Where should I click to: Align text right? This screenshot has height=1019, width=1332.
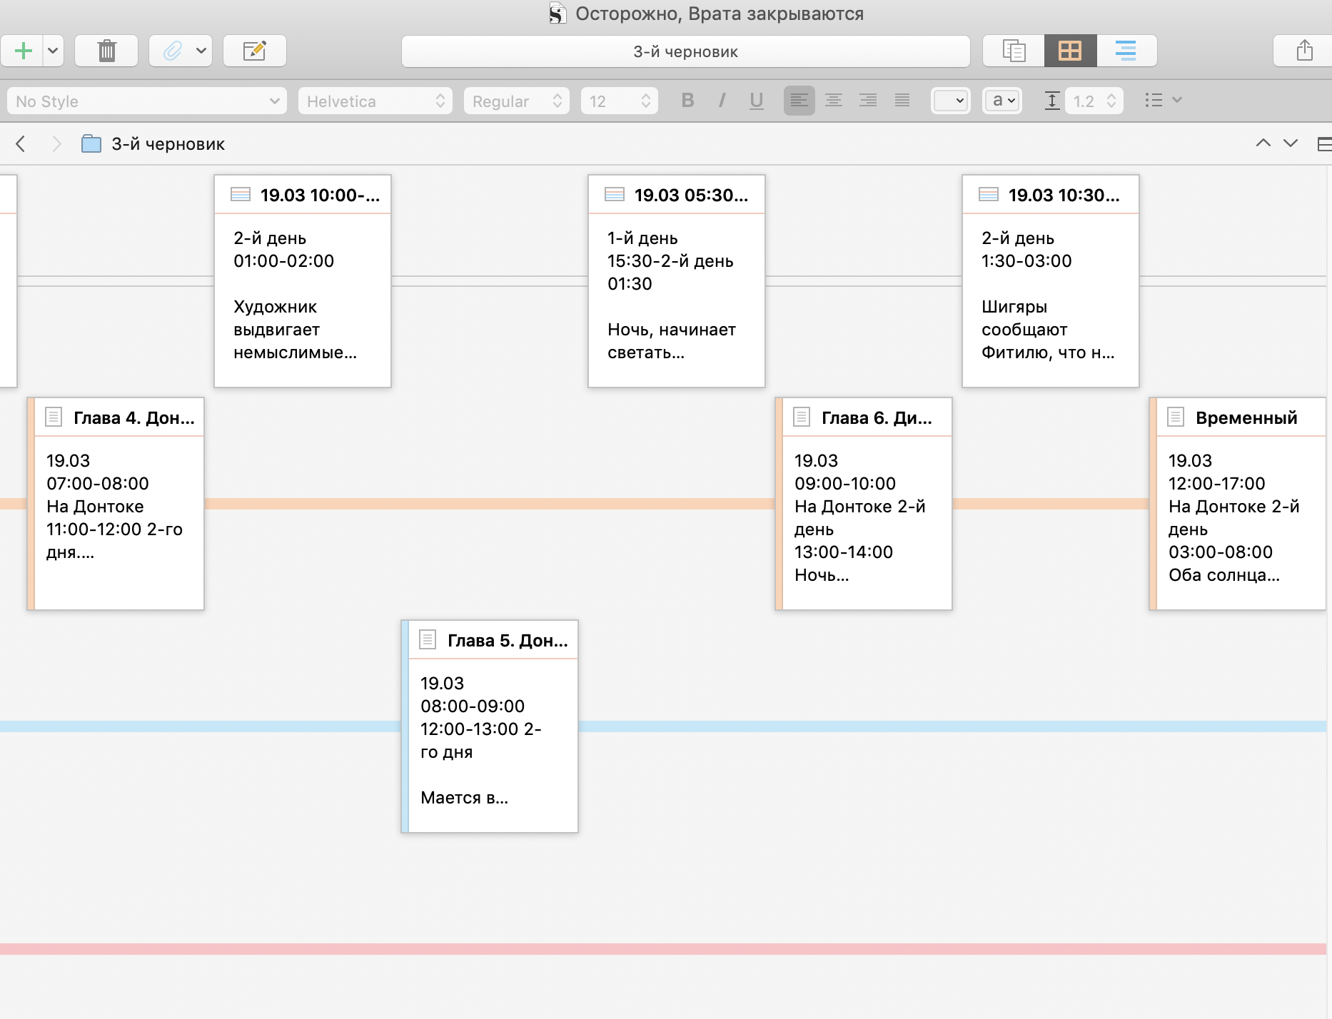point(868,101)
